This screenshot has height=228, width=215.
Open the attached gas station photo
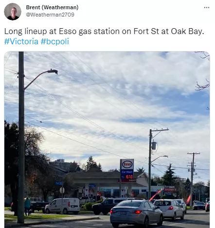coord(107,140)
